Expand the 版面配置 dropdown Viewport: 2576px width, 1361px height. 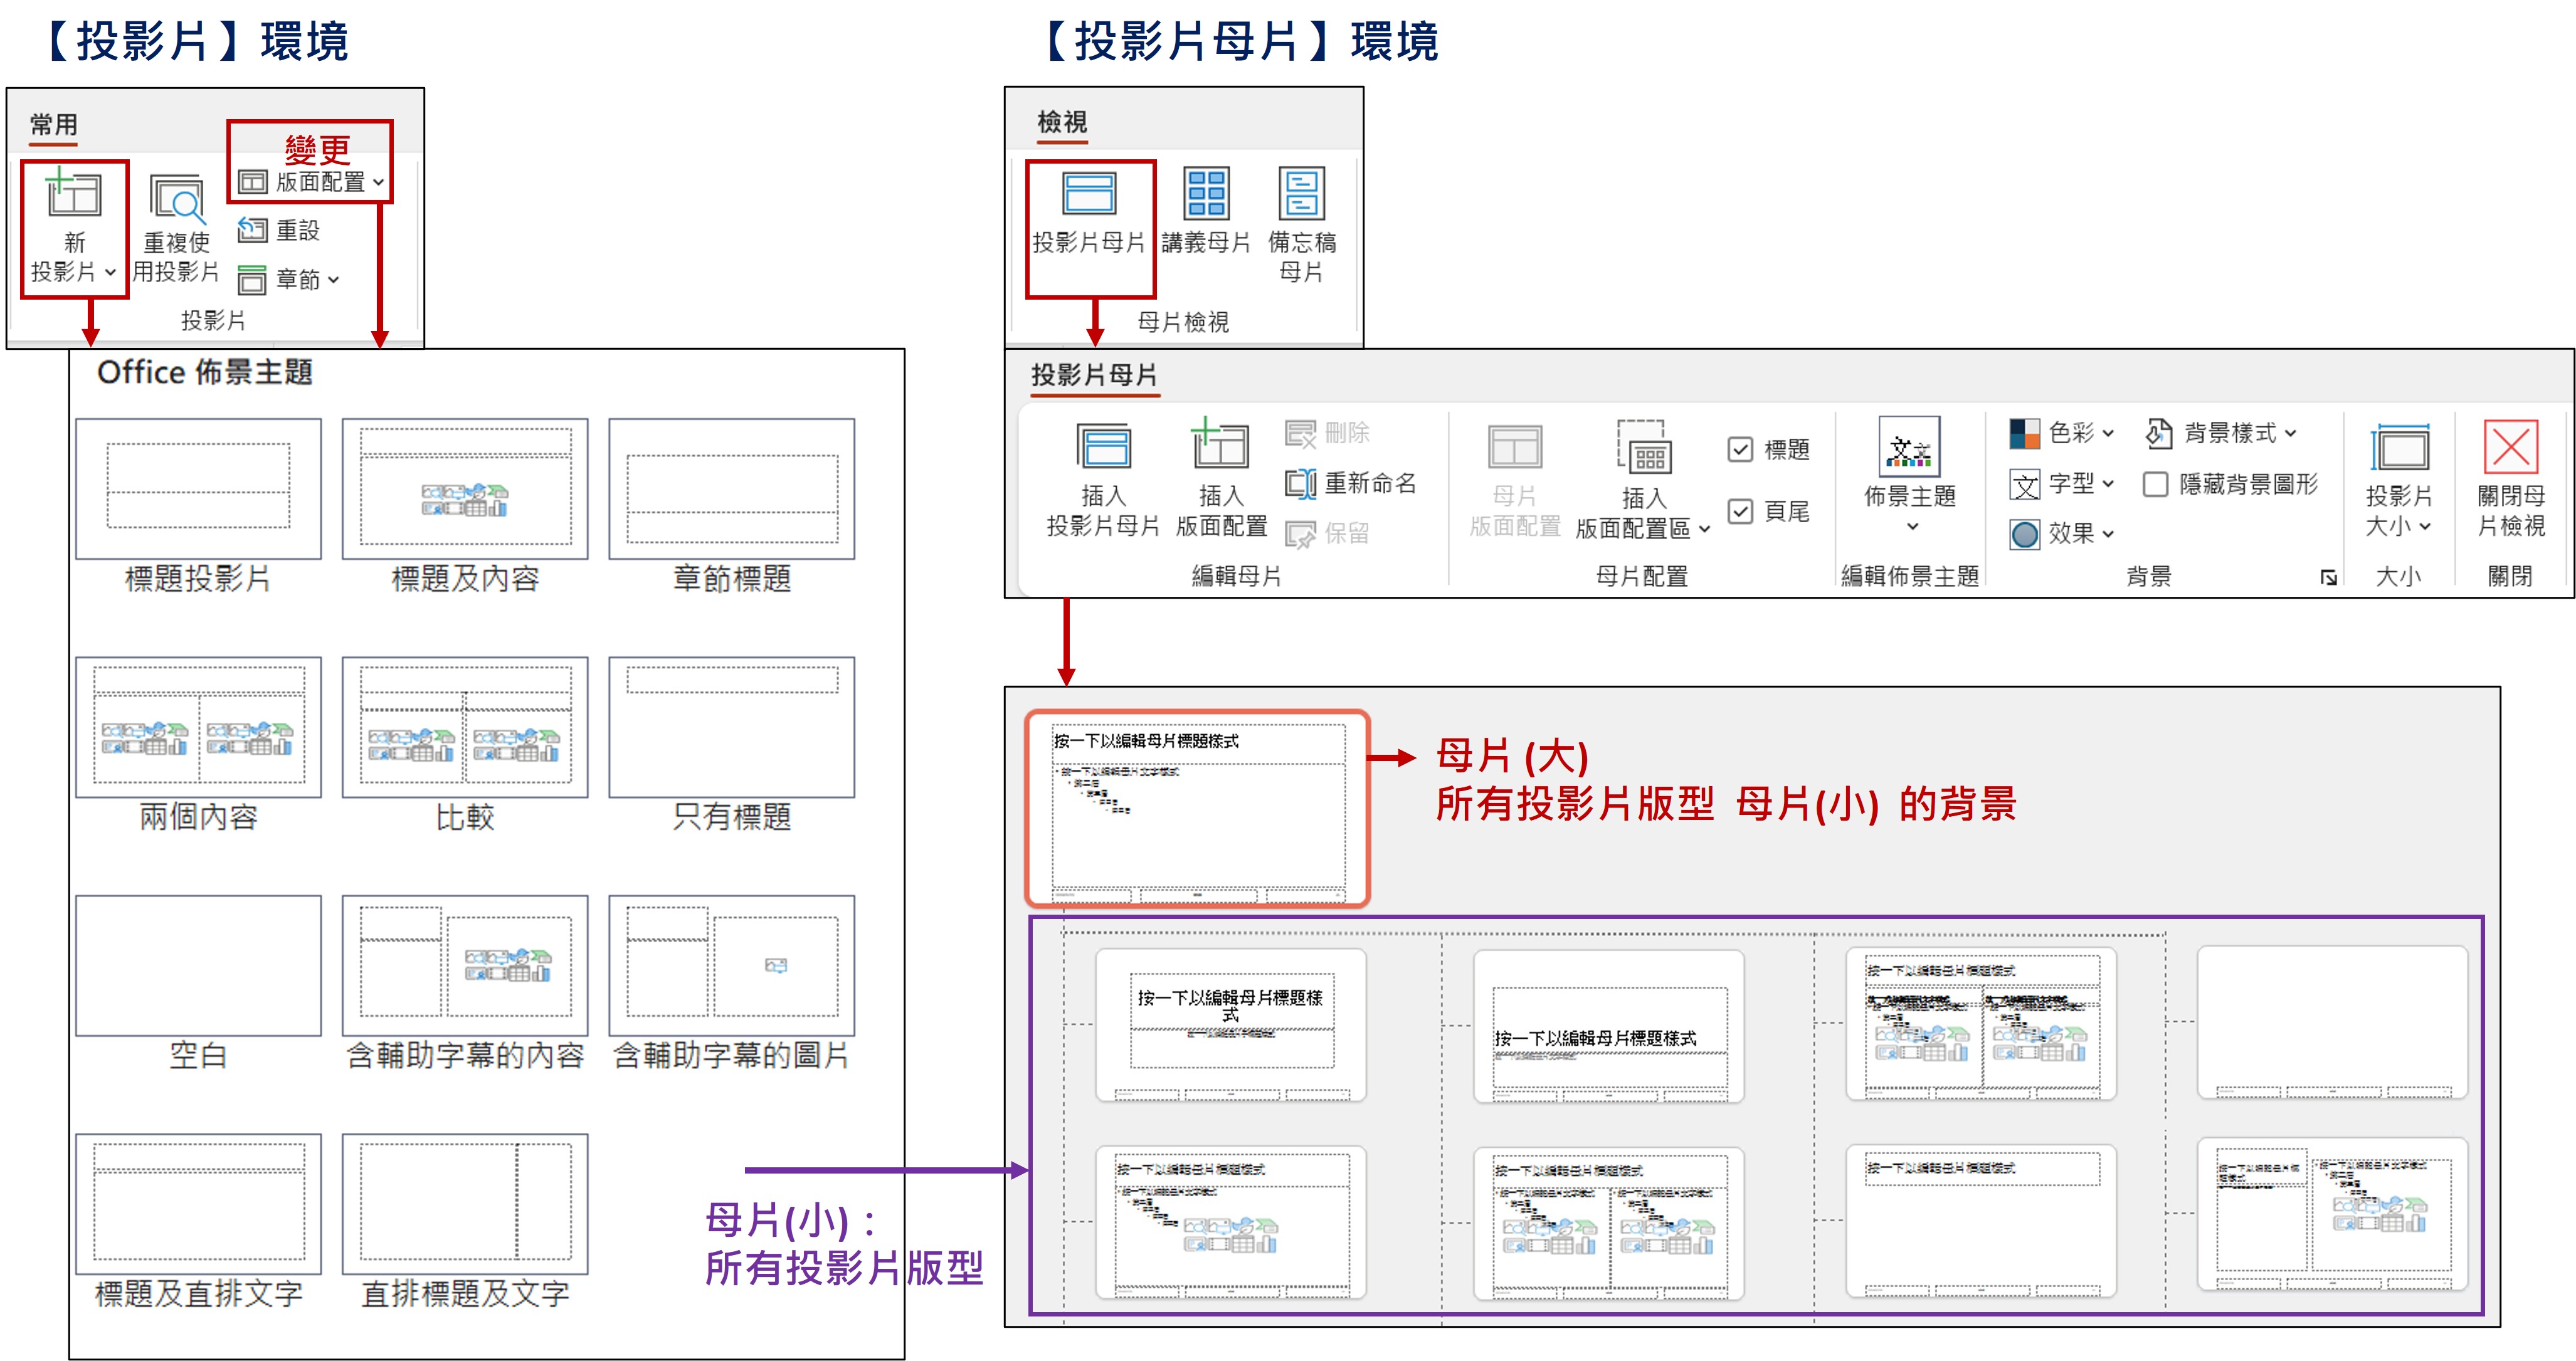320,182
